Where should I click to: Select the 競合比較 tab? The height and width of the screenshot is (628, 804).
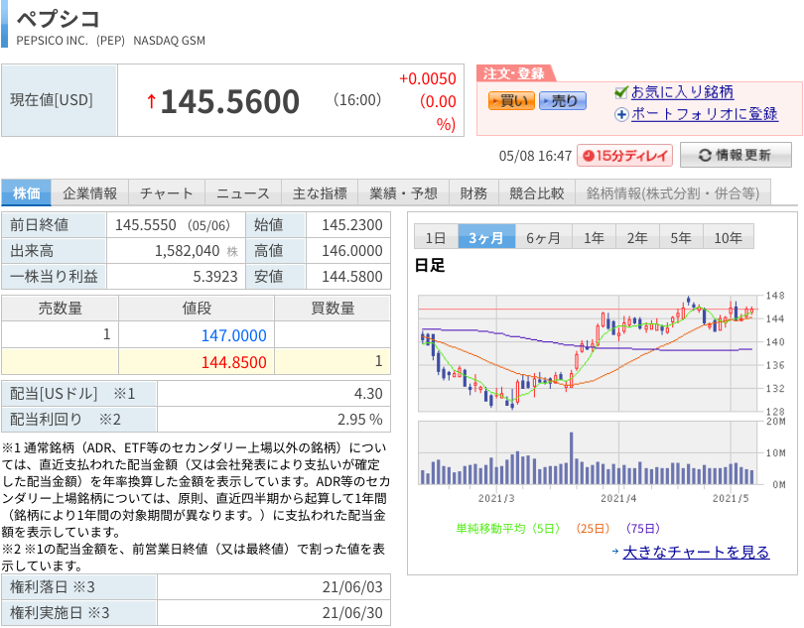click(x=537, y=192)
